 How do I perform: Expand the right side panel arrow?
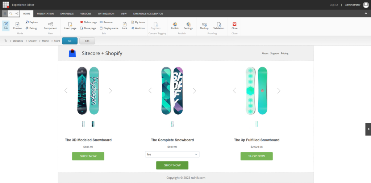368,129
